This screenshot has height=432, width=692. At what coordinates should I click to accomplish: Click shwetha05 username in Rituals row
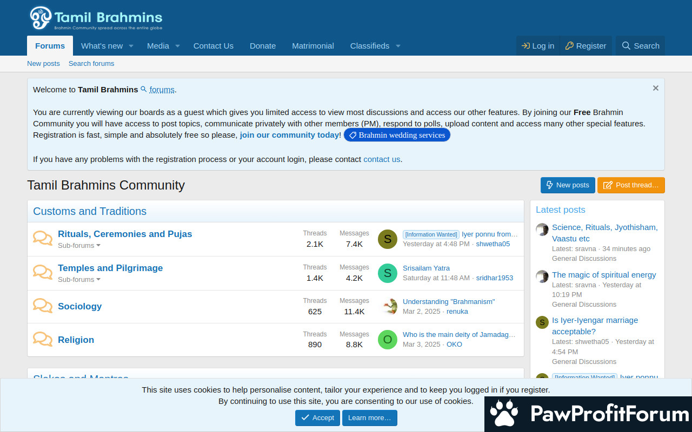[x=493, y=244]
